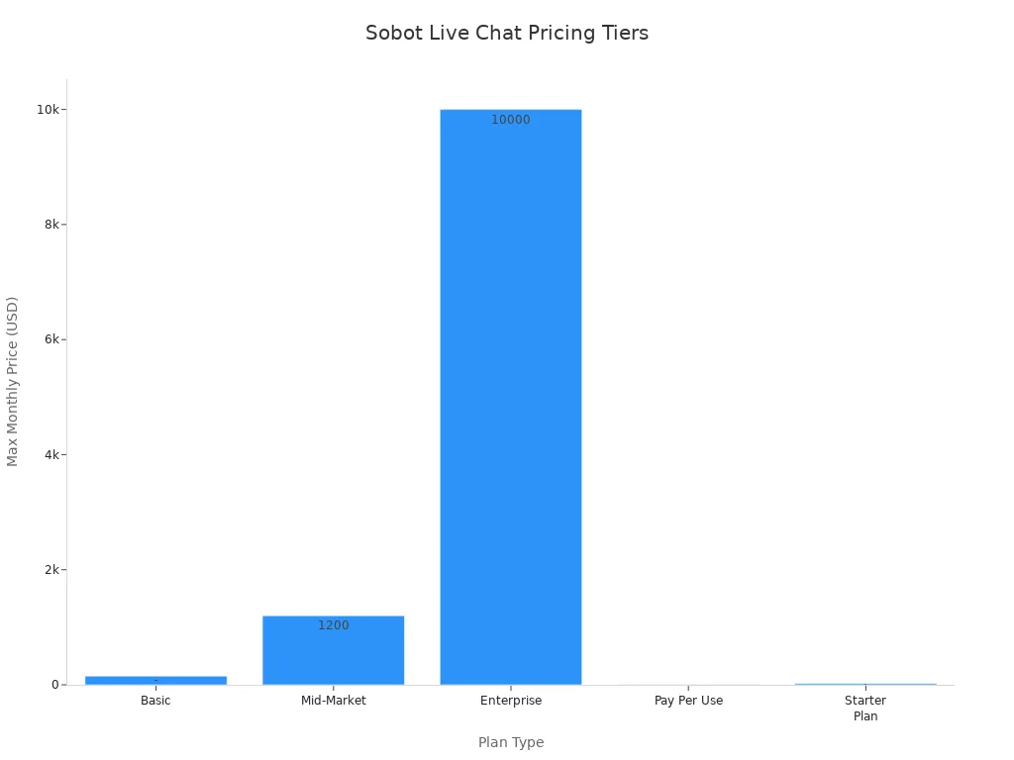Screen dimensions: 1014x760
Task: Click the Enterprise bar in the chart
Action: point(511,397)
